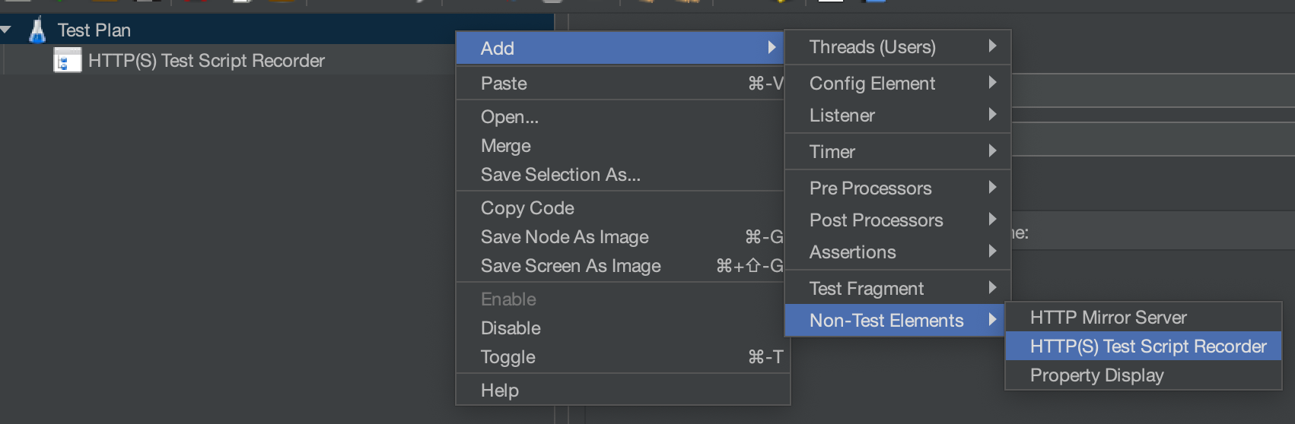Choose Save Screen As Image

coord(571,266)
